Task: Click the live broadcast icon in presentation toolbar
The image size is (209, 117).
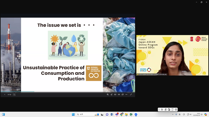Action: pos(119,94)
